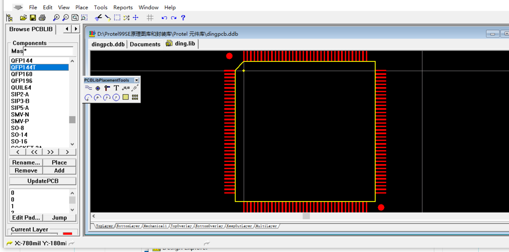Open help with the question mark icon
This screenshot has width=509, height=252.
coord(183,18)
